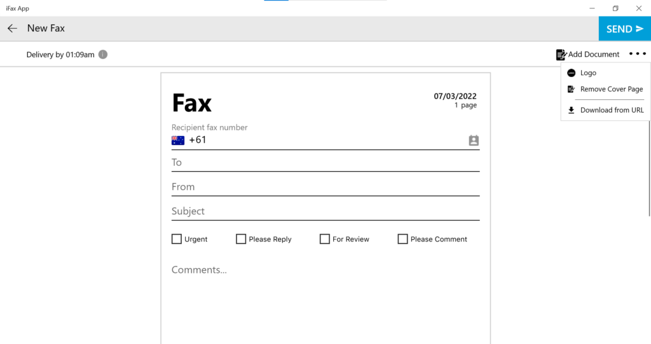Click the Add Document icon

pos(561,55)
